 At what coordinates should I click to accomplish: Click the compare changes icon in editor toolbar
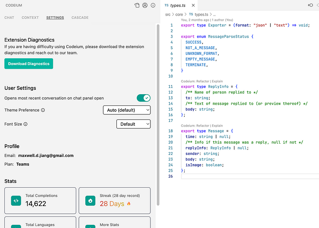311,5
